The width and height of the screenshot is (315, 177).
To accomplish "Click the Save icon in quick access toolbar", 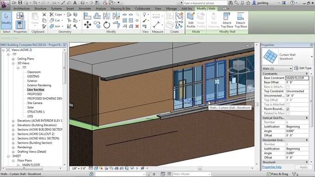I will (x=20, y=2).
